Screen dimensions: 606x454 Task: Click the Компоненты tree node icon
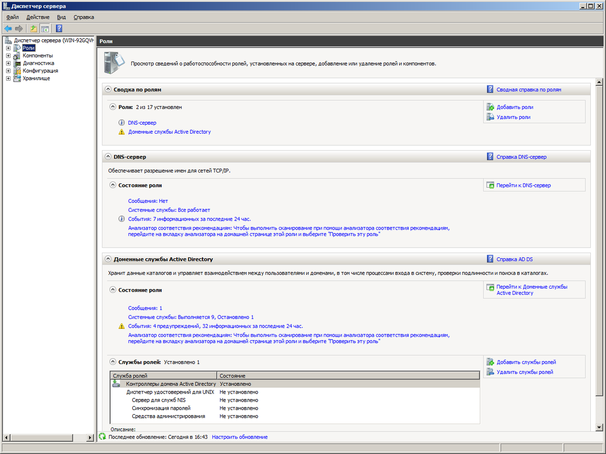click(18, 55)
